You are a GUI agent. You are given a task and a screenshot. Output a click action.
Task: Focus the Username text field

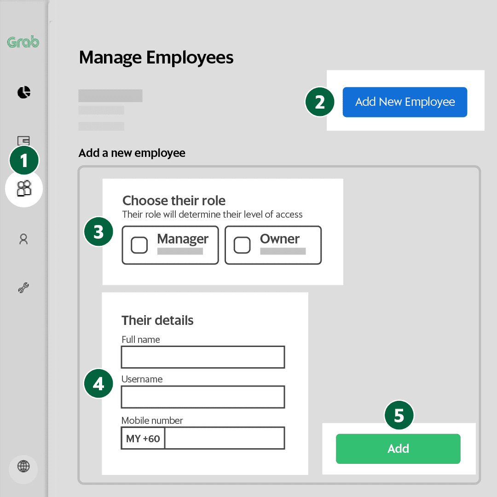coord(203,397)
